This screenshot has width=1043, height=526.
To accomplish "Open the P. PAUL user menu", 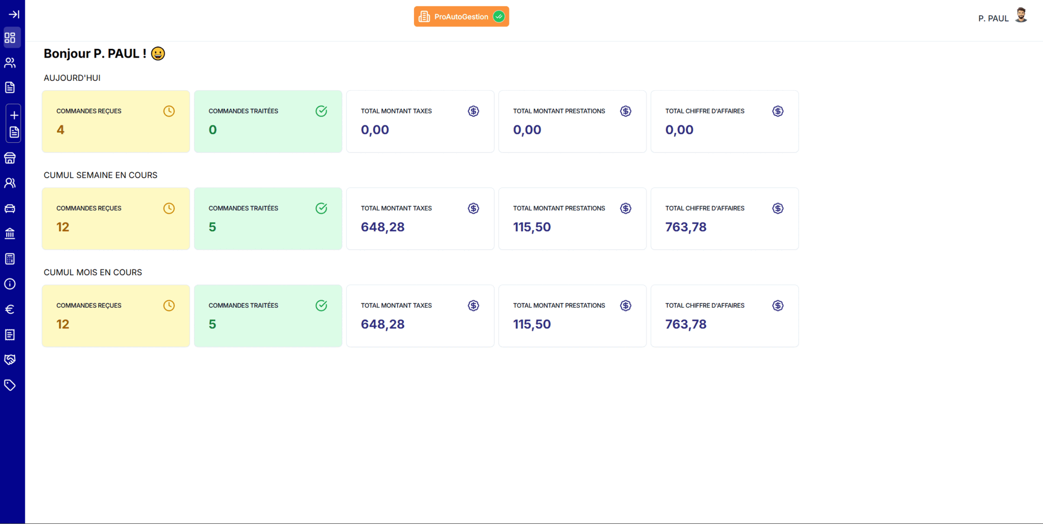I will click(993, 18).
